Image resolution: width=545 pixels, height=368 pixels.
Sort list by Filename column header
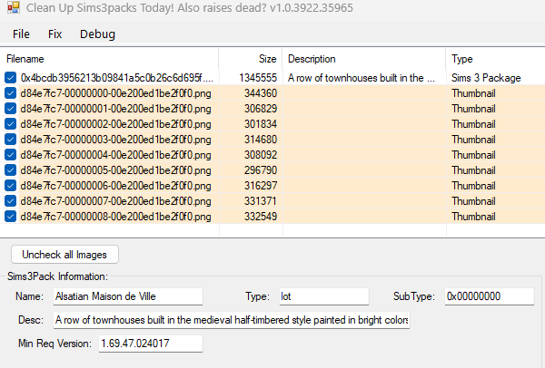[109, 59]
